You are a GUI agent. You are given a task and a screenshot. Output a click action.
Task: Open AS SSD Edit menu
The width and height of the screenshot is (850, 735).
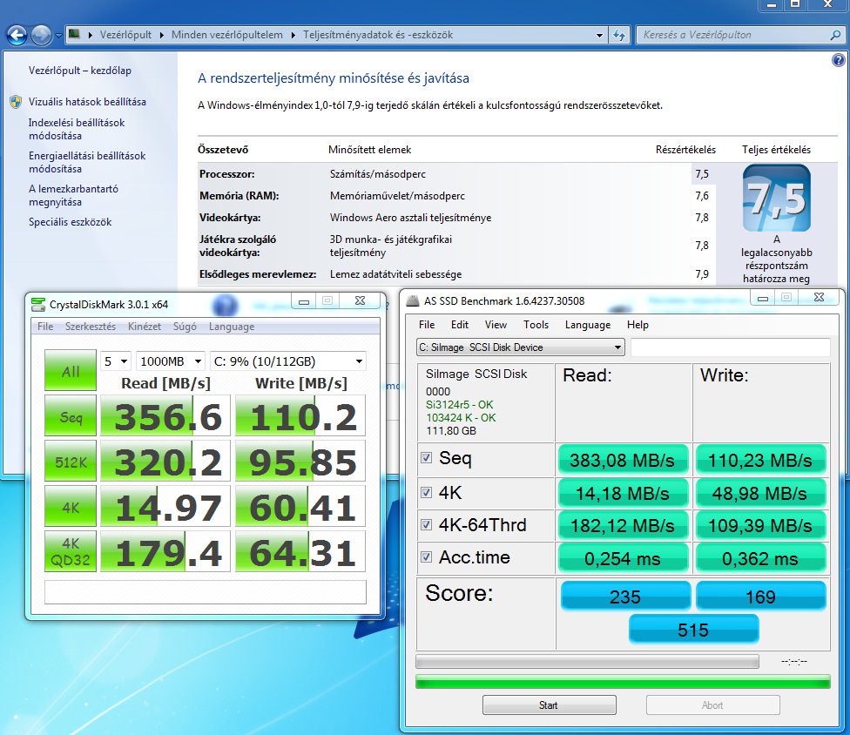(460, 325)
